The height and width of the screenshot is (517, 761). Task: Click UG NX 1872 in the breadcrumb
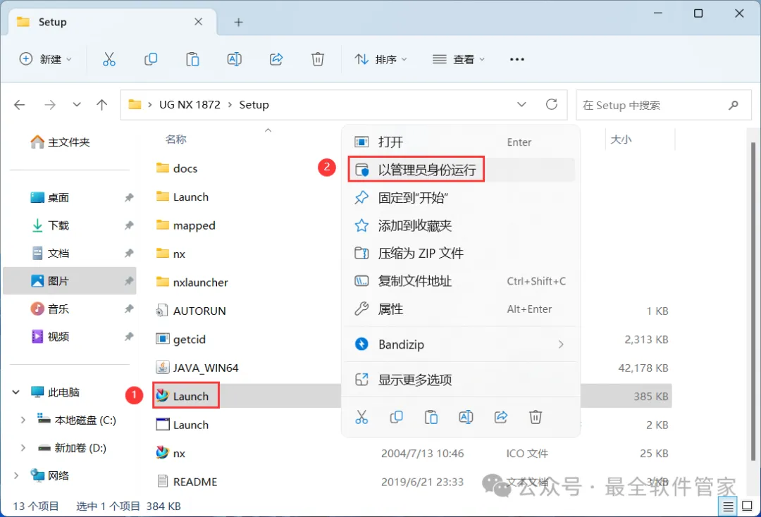pyautogui.click(x=190, y=105)
